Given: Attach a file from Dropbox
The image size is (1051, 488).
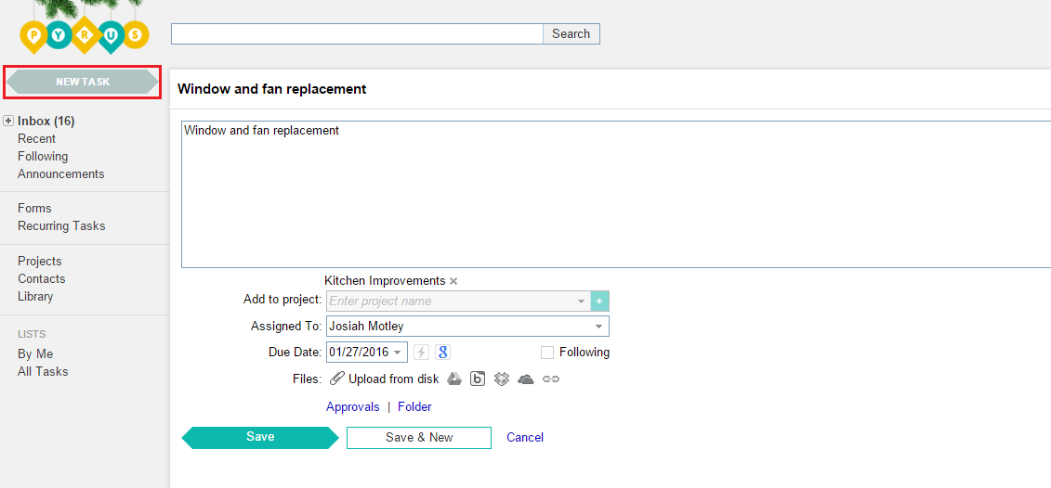Looking at the screenshot, I should coord(502,379).
